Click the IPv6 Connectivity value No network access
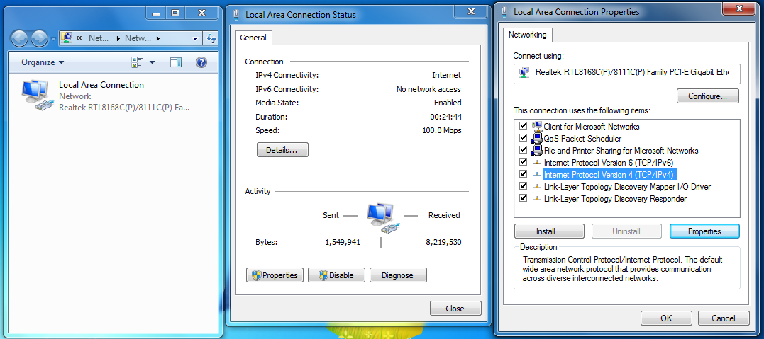The width and height of the screenshot is (764, 339). 428,89
